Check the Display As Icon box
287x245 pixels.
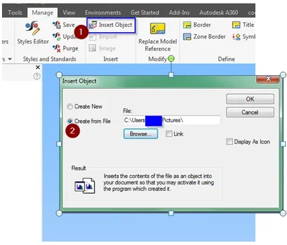(229, 142)
